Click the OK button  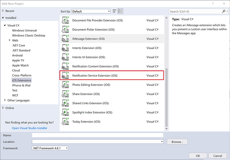tap(198, 156)
